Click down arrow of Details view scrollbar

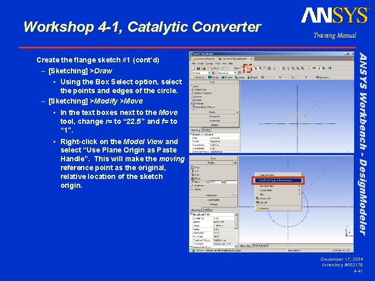[236, 246]
